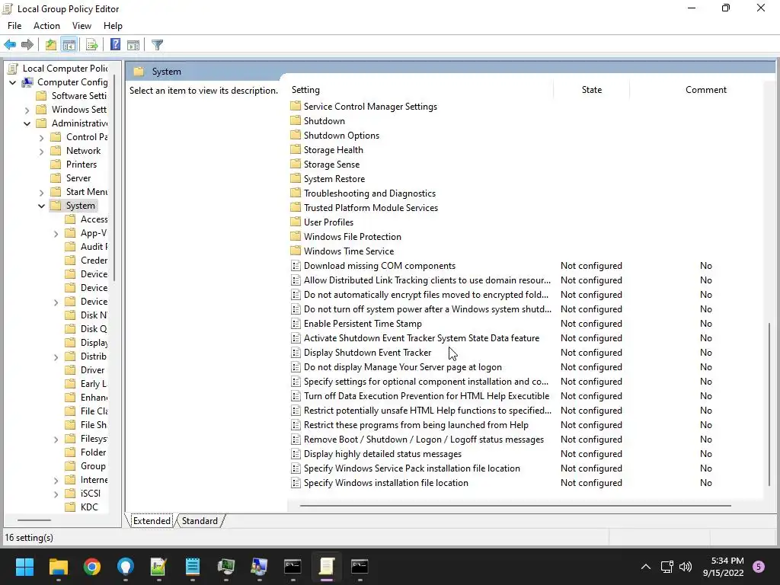780x585 pixels.
Task: Select Display highly detailed status messages policy
Action: 382,454
